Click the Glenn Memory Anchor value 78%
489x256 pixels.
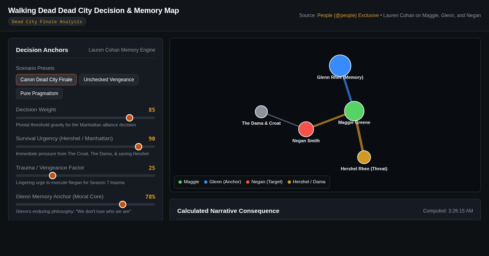(x=150, y=197)
